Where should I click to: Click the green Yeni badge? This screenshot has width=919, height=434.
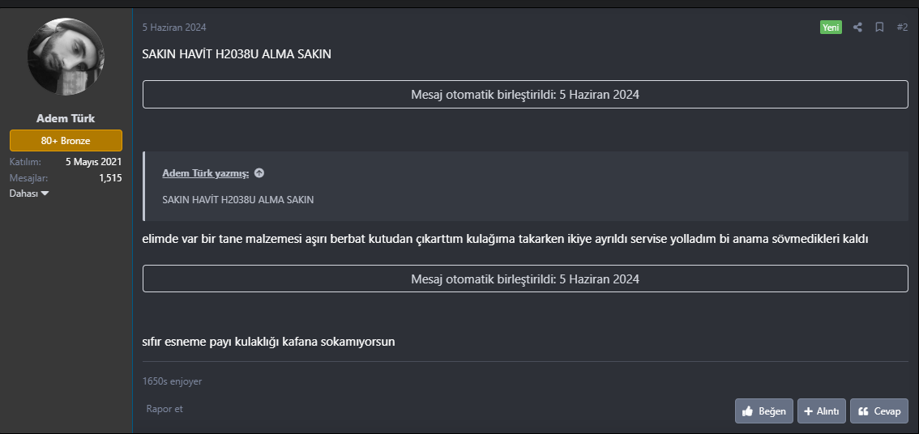[831, 28]
